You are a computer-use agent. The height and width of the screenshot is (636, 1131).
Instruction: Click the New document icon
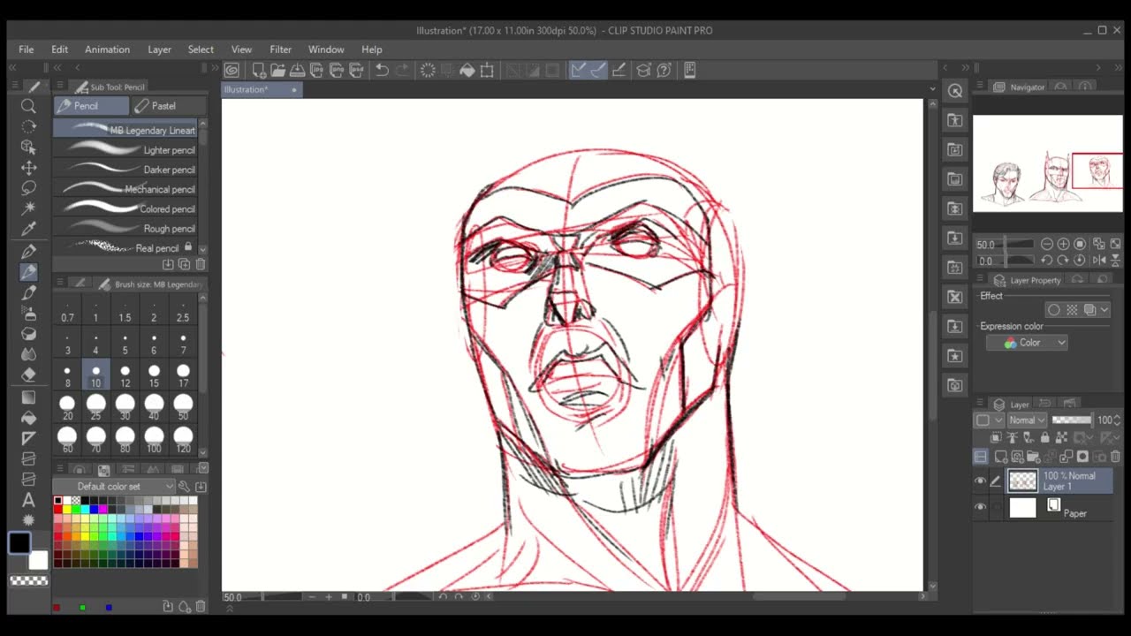pos(259,70)
